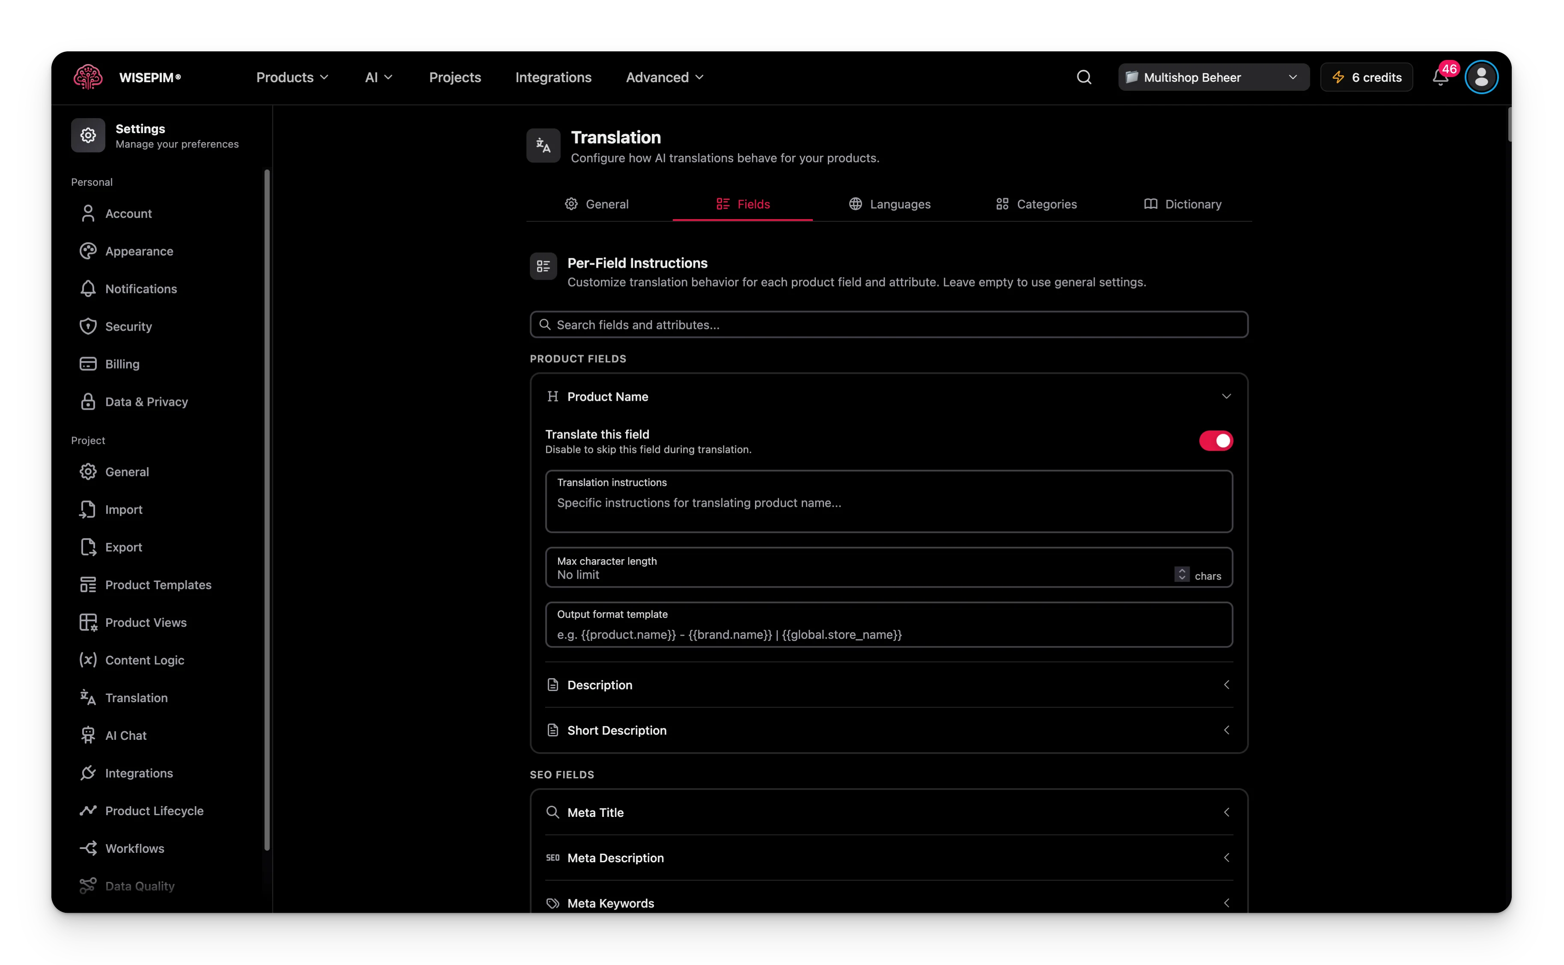Image resolution: width=1564 pixels, height=965 pixels.
Task: Switch to the Dictionary tab
Action: (1182, 204)
